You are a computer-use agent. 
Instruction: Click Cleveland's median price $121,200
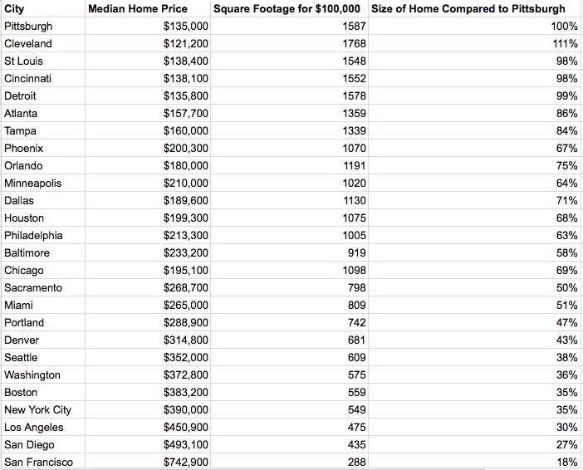[x=148, y=43]
